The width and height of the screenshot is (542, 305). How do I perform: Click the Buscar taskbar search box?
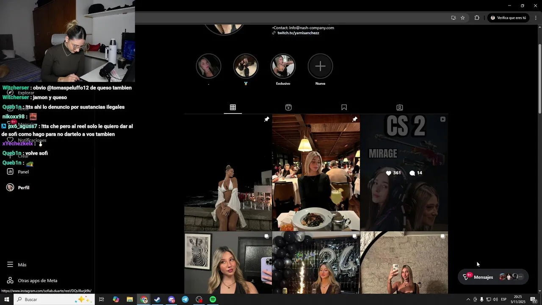point(54,299)
